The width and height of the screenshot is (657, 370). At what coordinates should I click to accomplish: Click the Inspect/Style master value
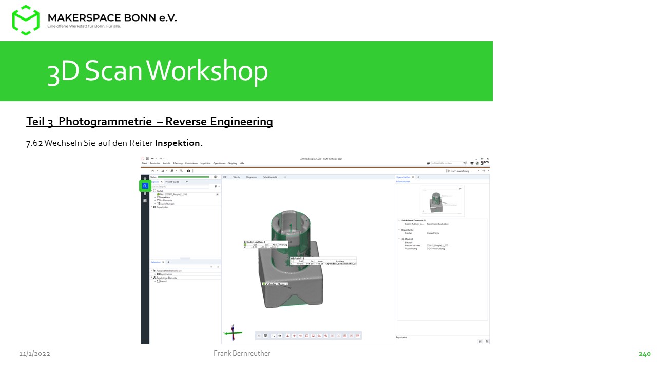[x=433, y=233]
